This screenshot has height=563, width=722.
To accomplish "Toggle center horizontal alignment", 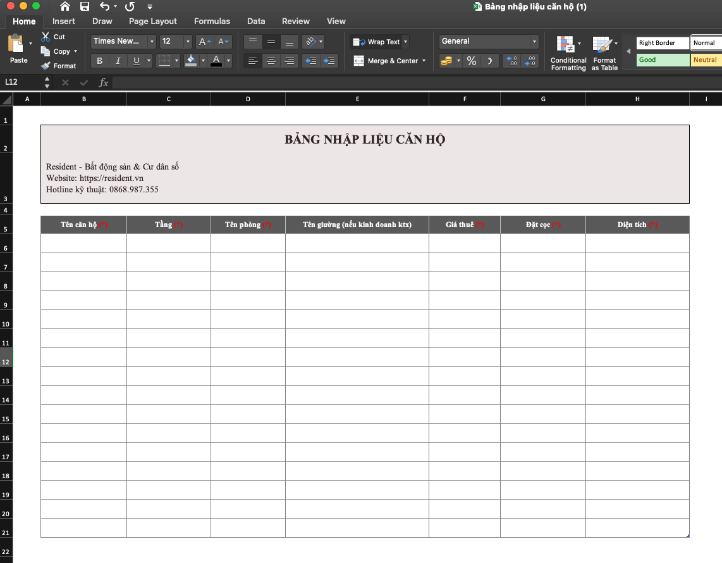I will pos(271,61).
